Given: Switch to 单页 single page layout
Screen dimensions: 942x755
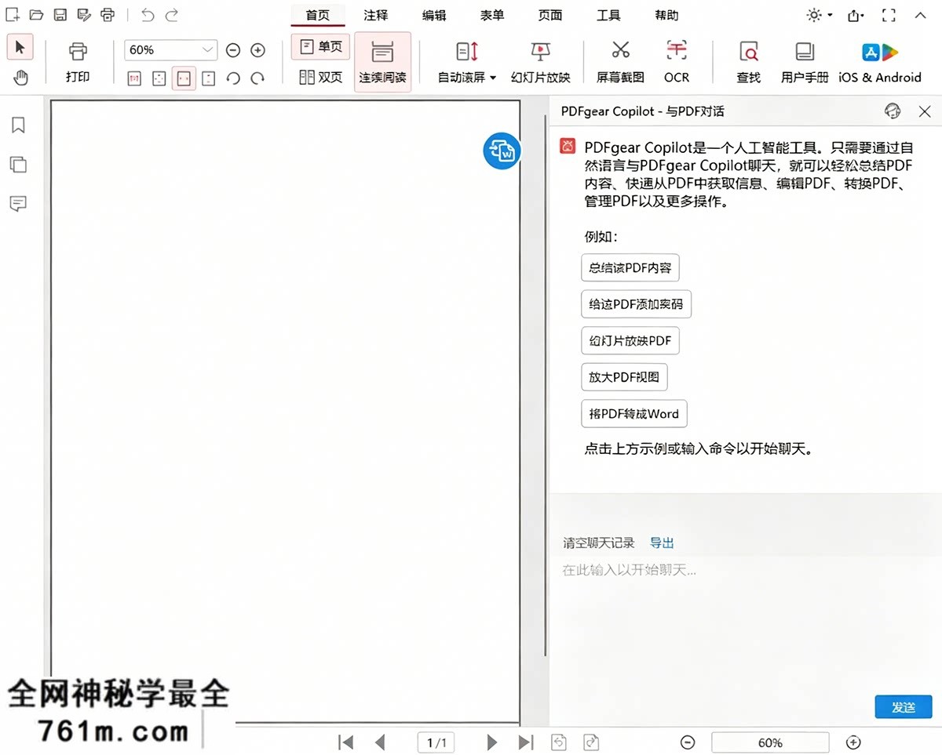Looking at the screenshot, I should point(320,47).
